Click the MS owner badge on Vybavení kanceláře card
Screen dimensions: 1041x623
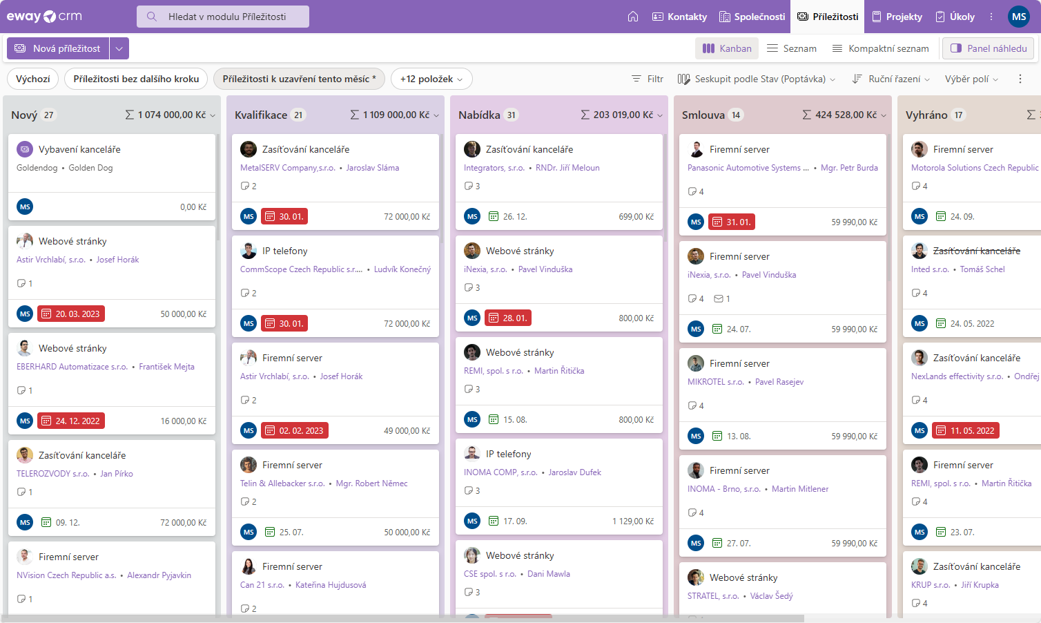click(25, 207)
